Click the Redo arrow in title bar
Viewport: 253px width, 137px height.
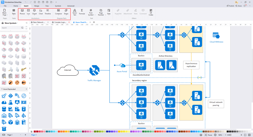pos(31,2)
